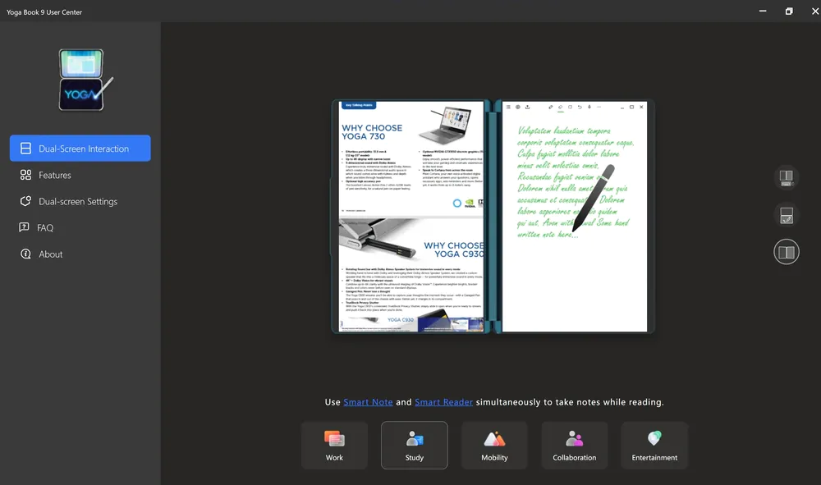Select the Work scenario
Image resolution: width=821 pixels, height=485 pixels.
coord(334,446)
